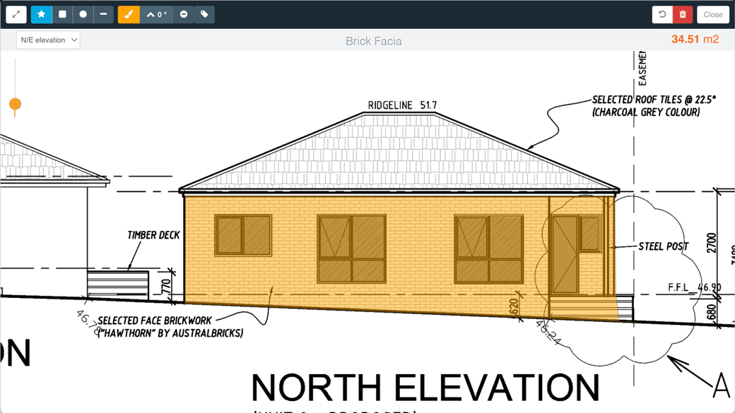Select the label tag tool

coord(205,14)
